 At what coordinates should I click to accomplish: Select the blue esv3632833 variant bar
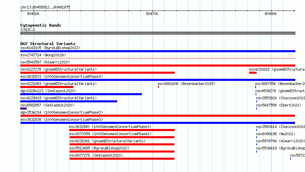point(158,80)
